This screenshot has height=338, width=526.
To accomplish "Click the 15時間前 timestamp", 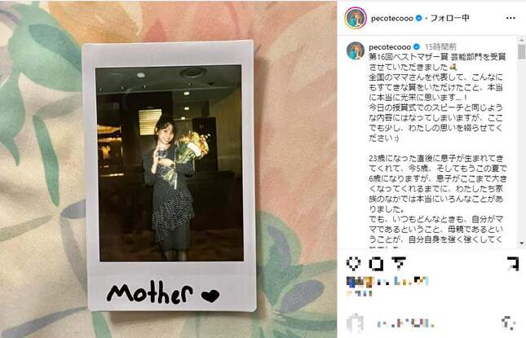I will pyautogui.click(x=440, y=47).
